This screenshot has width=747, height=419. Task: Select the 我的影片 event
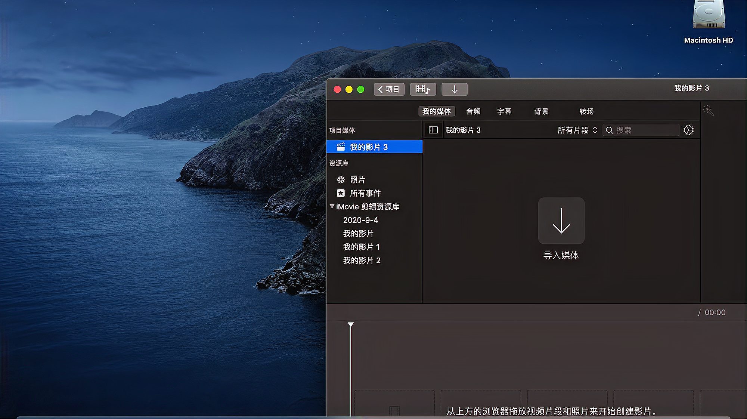(358, 234)
